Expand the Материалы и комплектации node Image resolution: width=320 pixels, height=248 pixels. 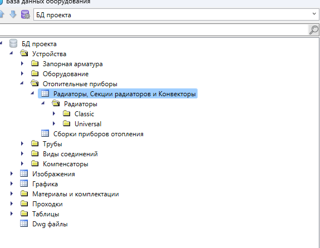pos(12,194)
